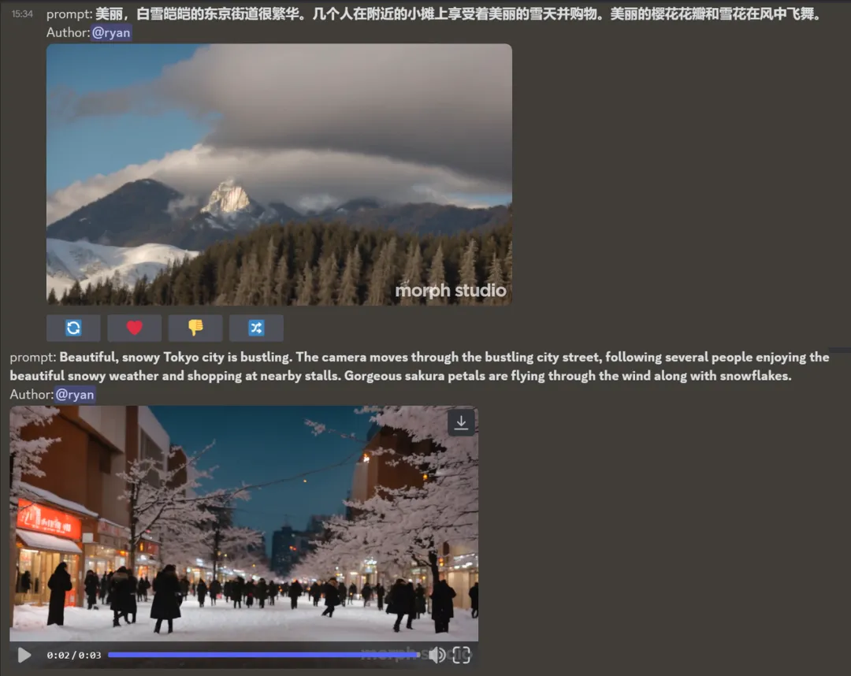Click the shuffle crossed-arrows button

click(256, 328)
